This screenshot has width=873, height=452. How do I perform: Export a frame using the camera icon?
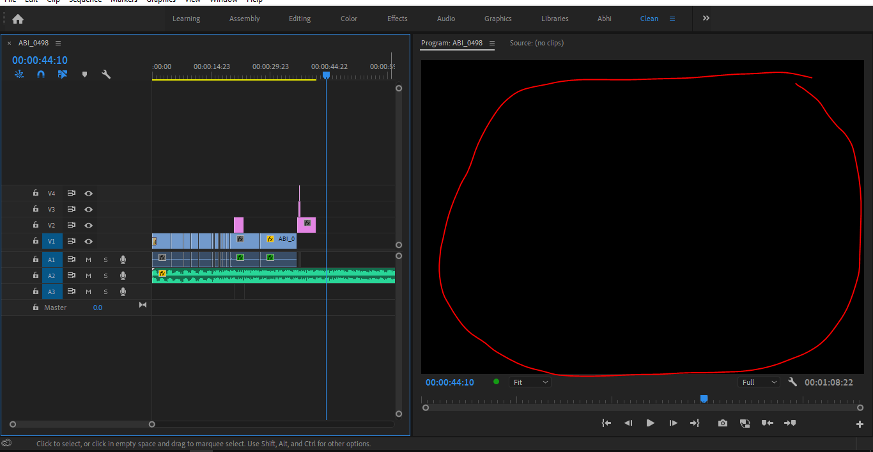pos(722,423)
